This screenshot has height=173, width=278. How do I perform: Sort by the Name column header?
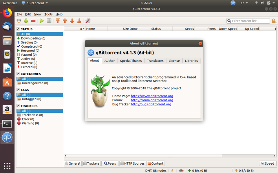pos(96,29)
